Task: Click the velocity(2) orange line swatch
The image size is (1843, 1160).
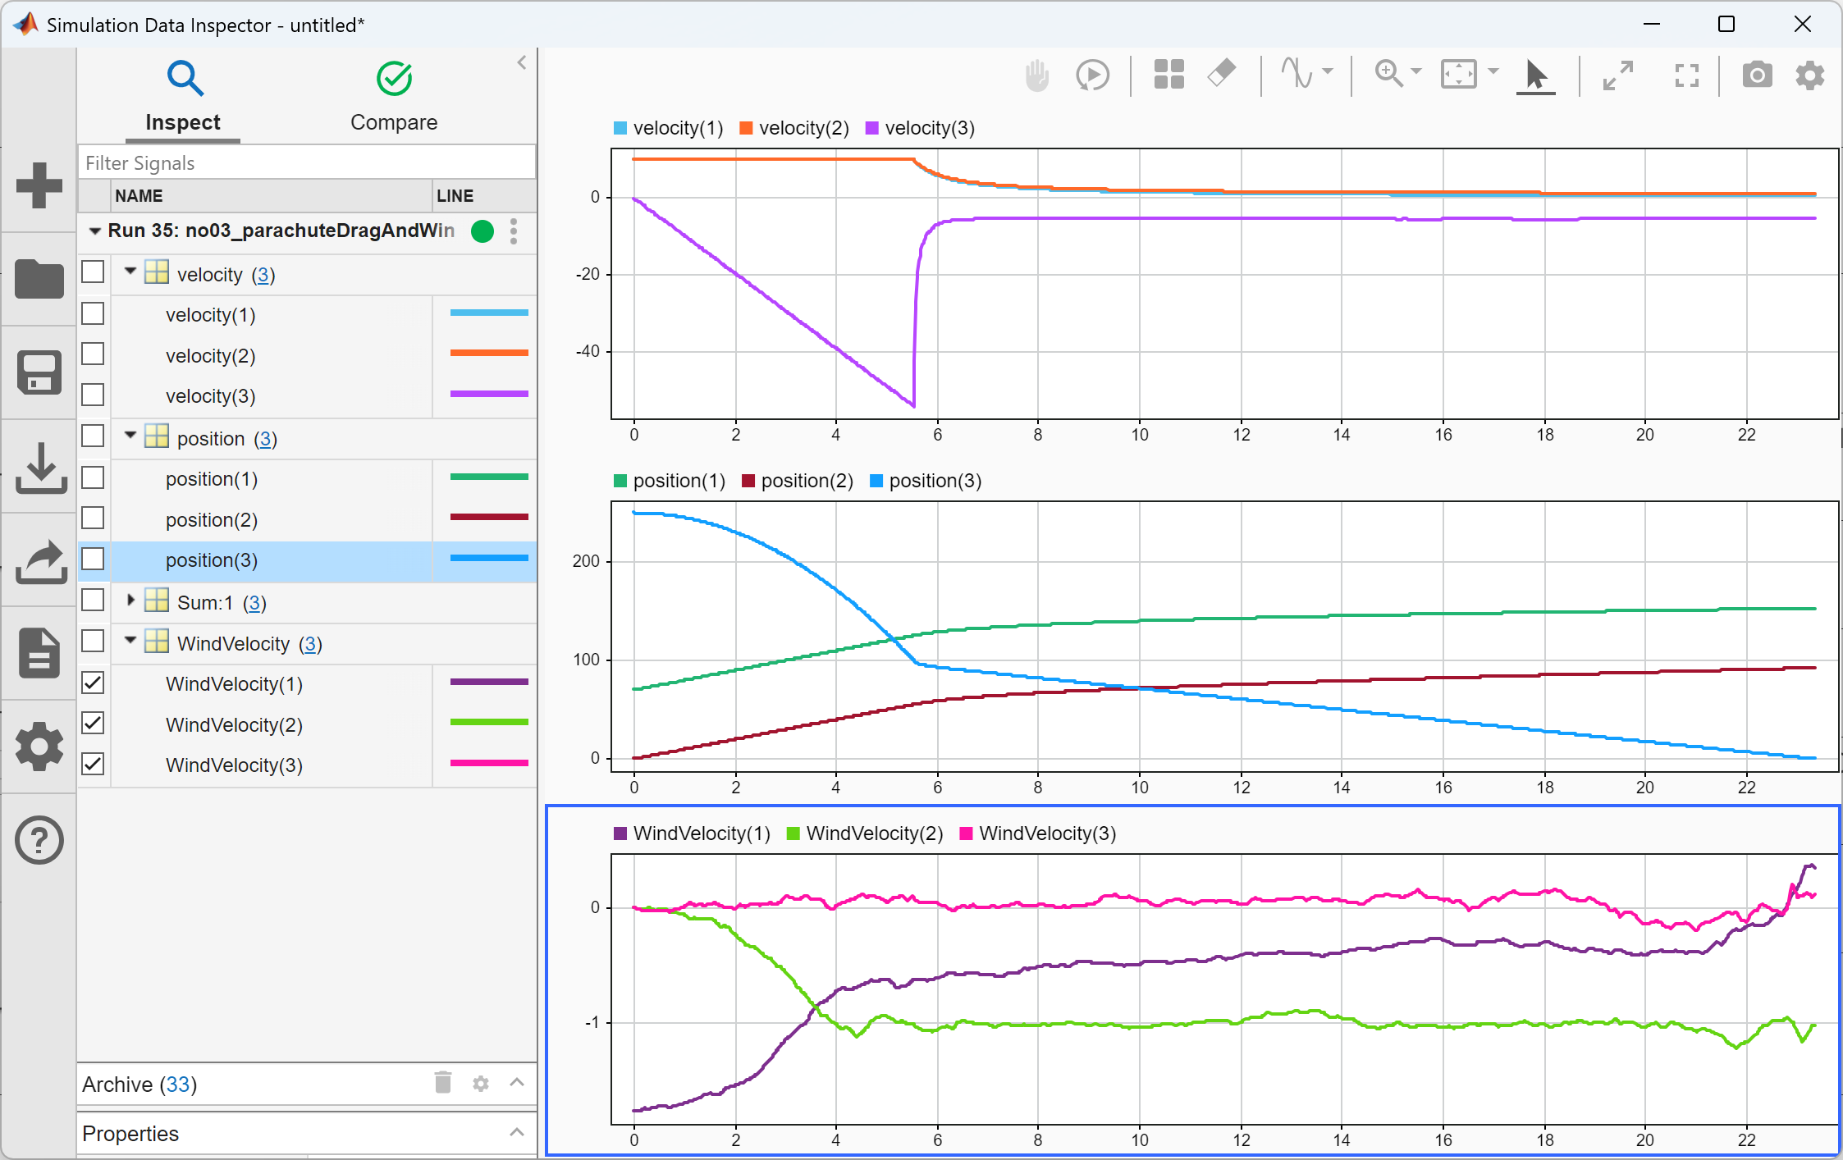Action: [x=489, y=354]
